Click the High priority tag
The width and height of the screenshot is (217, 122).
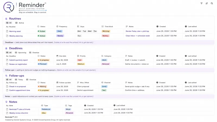pyautogui.click(x=79, y=60)
